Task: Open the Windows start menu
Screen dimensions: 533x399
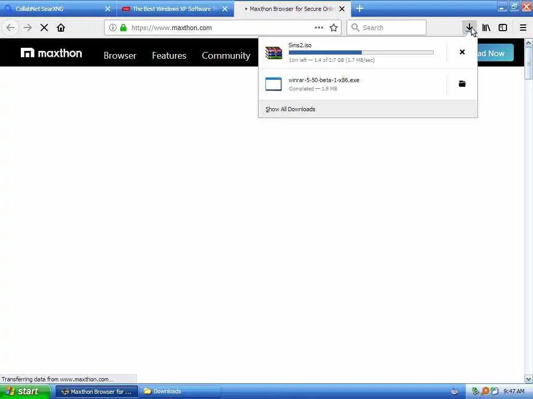Action: (x=26, y=391)
